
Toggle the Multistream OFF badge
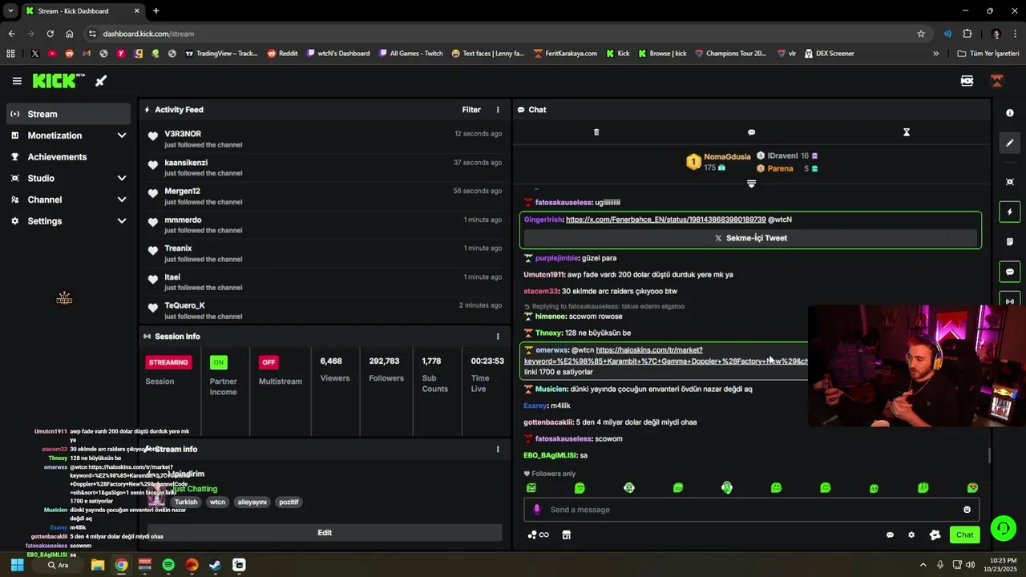coord(269,362)
